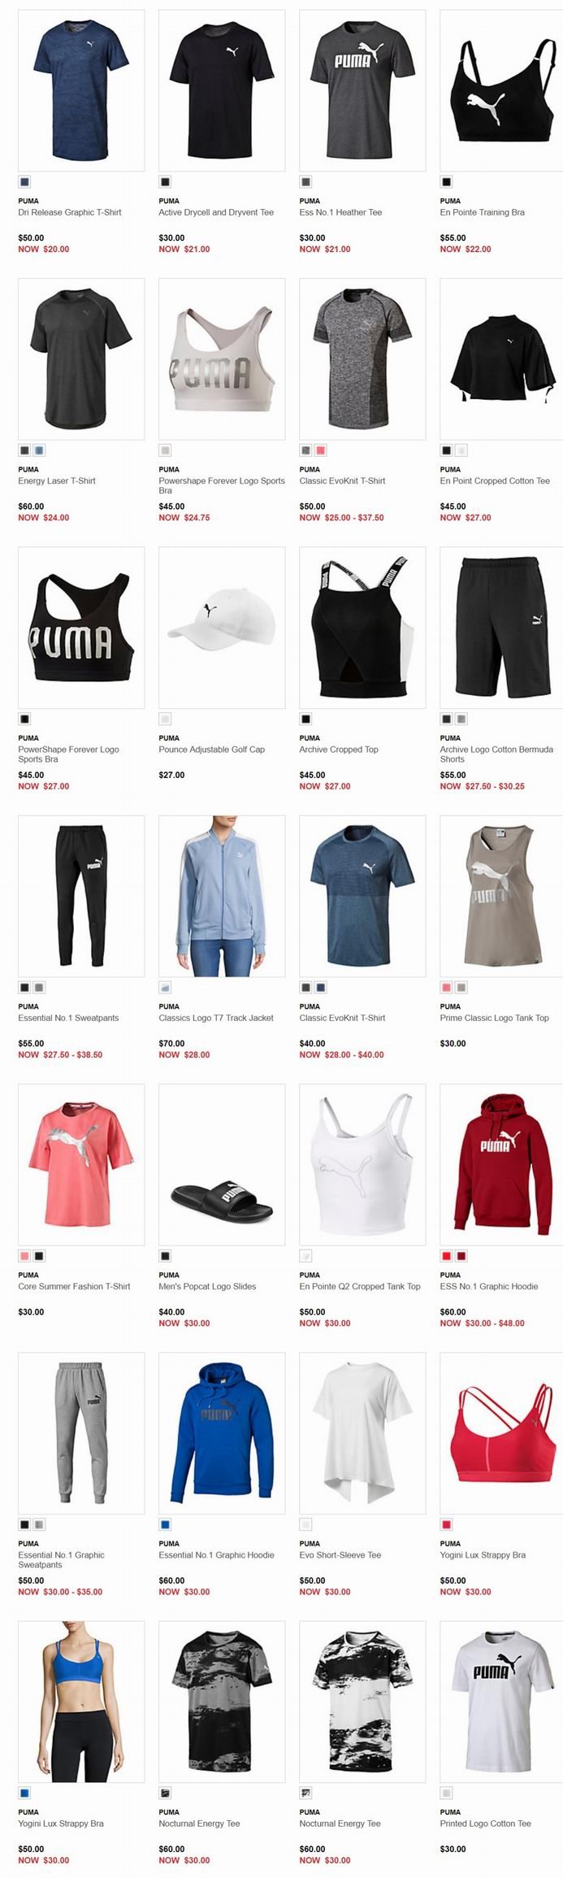
Task: Open Classics Logo T7 Track Jacket link
Action: (x=216, y=1018)
